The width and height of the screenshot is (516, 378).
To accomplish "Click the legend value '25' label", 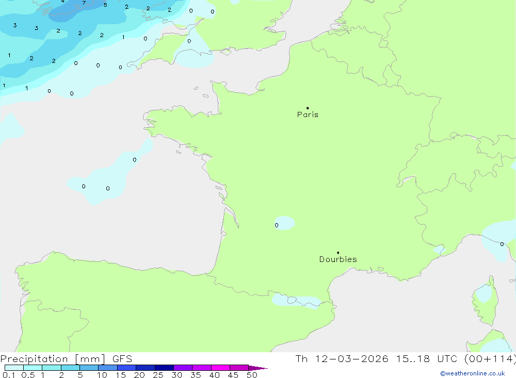I will [158, 375].
